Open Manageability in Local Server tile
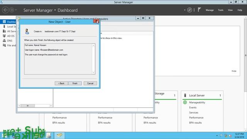247x139 pixels. click(x=197, y=102)
